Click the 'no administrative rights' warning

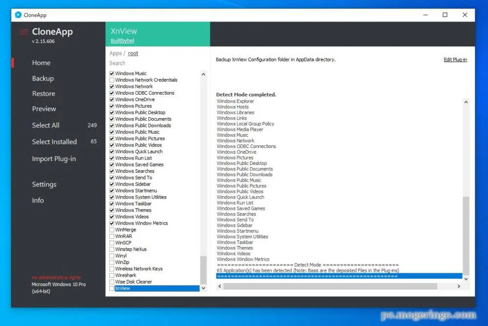[56, 277]
